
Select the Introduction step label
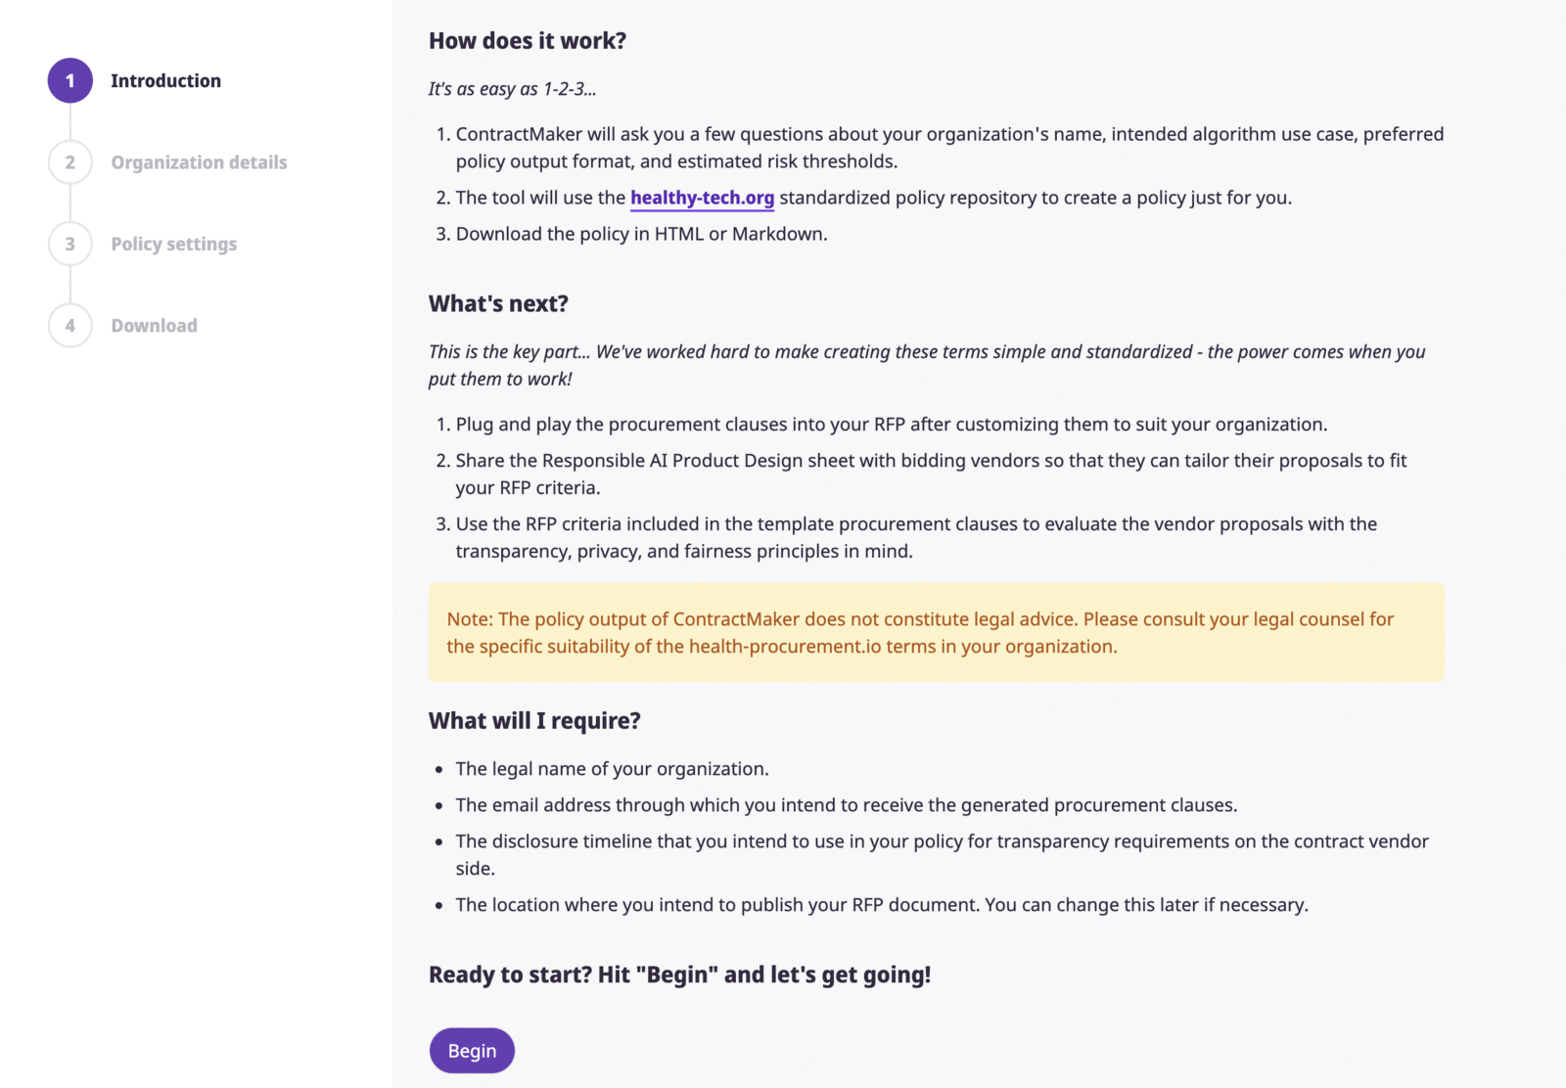click(x=165, y=81)
